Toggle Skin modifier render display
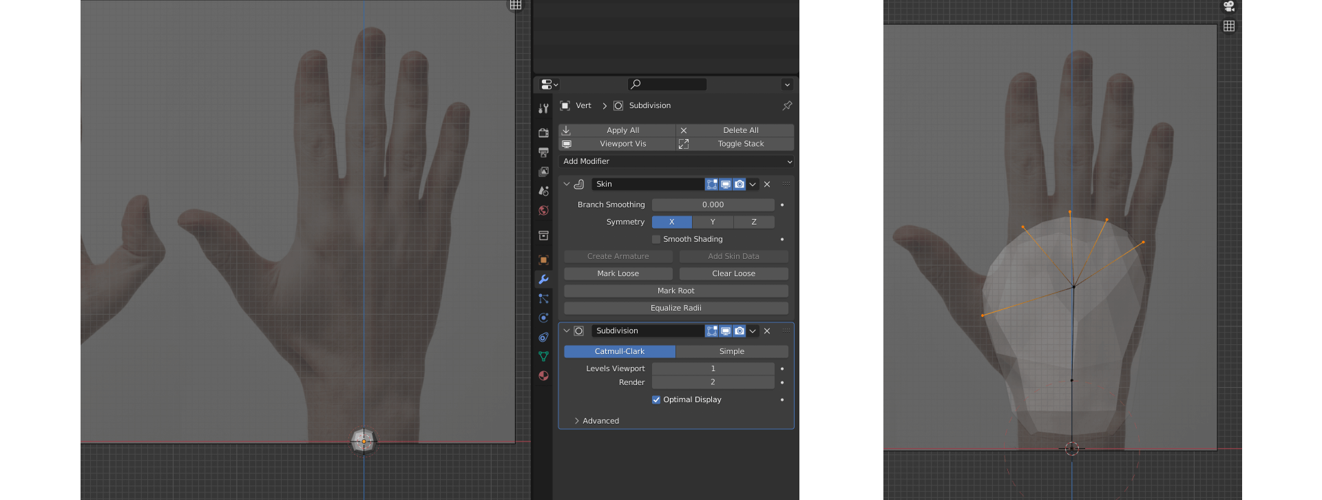Viewport: 1322px width, 500px height. (x=739, y=184)
